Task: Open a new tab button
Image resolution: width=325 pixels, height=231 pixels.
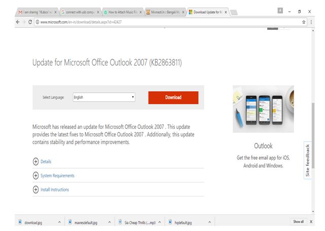Action: 234,13
